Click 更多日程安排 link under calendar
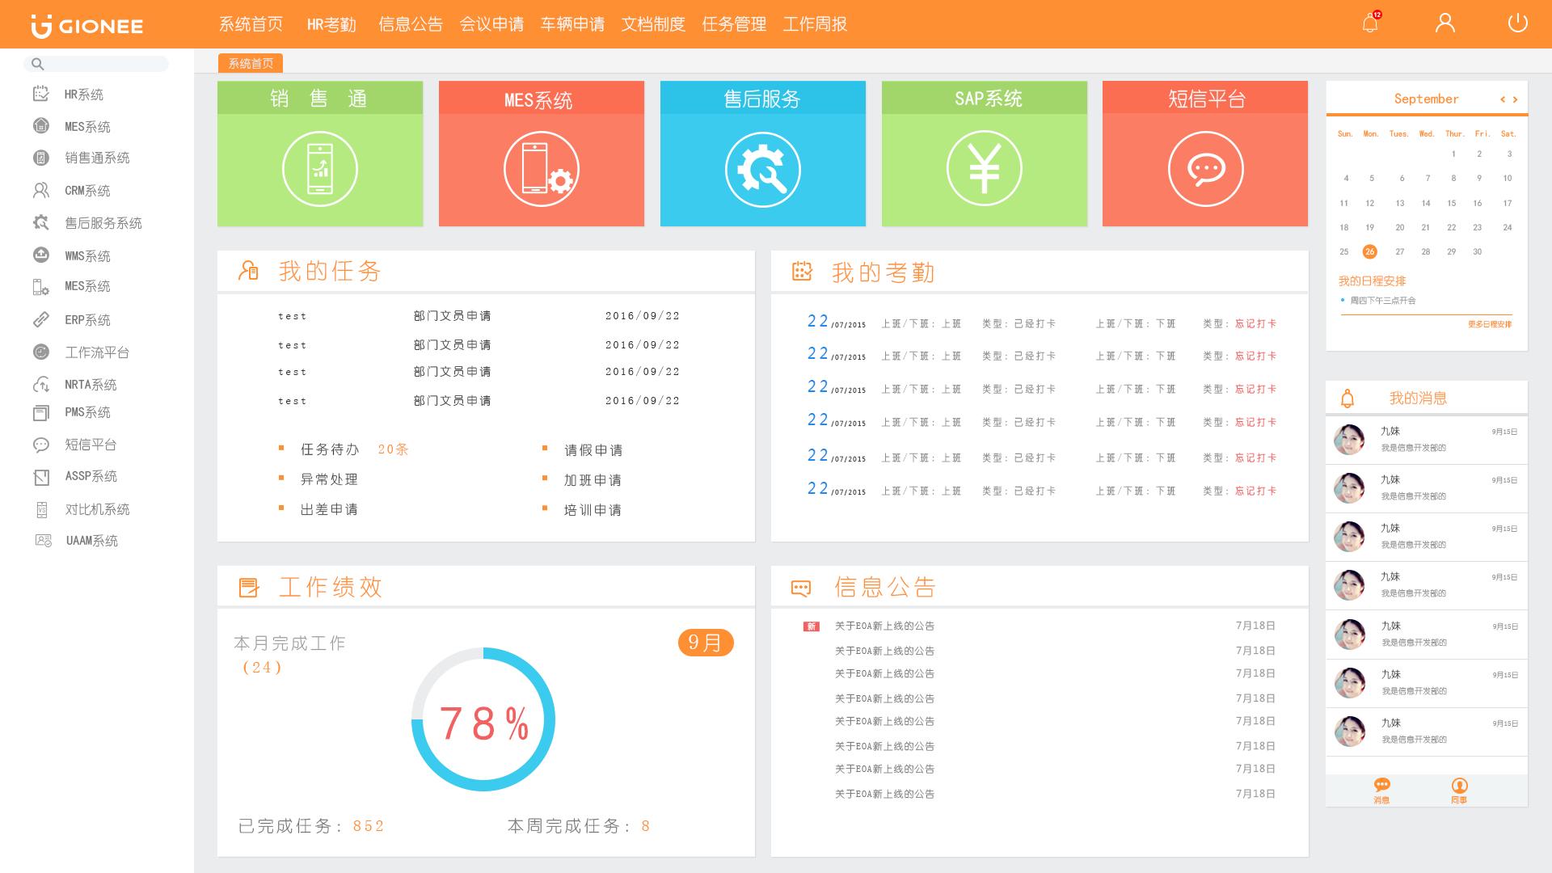Screen dimensions: 1552x873 pos(1489,324)
